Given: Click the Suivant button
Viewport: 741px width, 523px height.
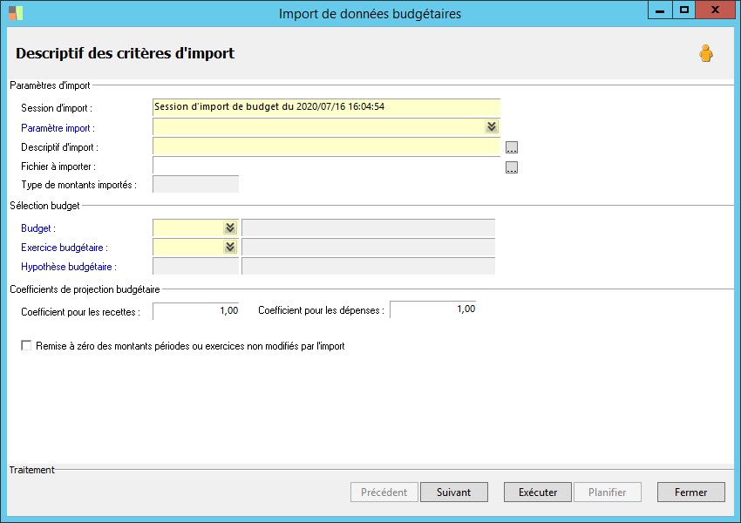Looking at the screenshot, I should tap(453, 492).
